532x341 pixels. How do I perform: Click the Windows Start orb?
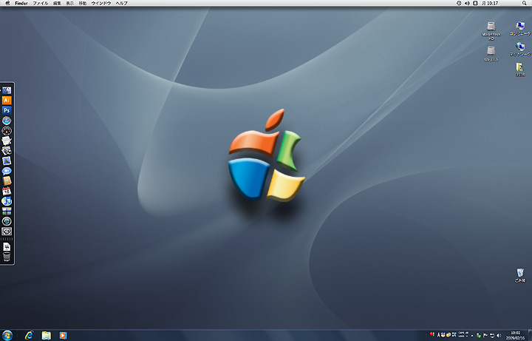pos(7,335)
